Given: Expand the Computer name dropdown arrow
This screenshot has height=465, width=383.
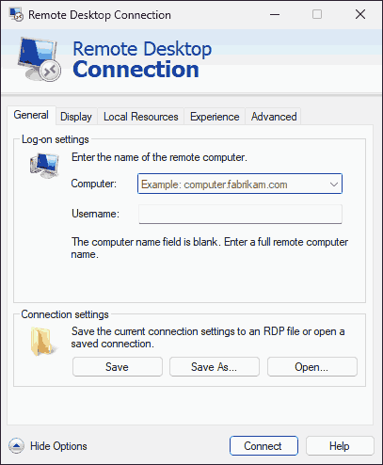Looking at the screenshot, I should pyautogui.click(x=334, y=184).
